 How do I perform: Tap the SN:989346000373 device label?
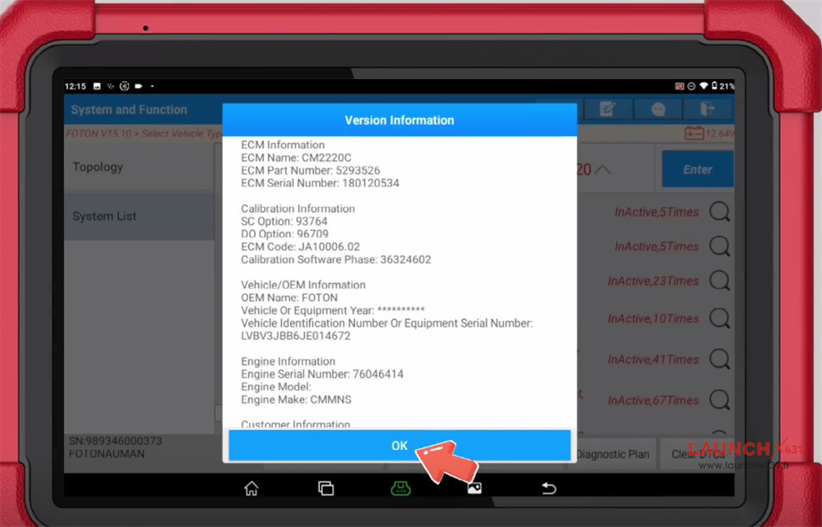(115, 441)
